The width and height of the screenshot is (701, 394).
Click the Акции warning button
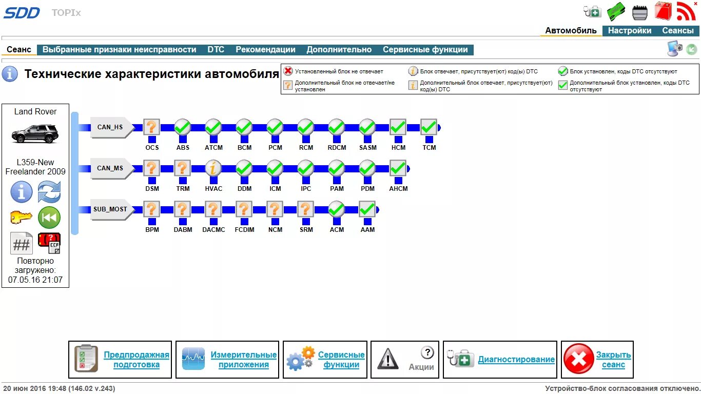pyautogui.click(x=405, y=360)
